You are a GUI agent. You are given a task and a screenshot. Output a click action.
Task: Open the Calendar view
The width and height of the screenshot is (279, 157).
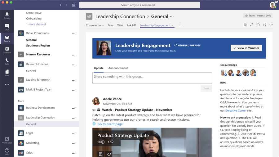(7, 50)
